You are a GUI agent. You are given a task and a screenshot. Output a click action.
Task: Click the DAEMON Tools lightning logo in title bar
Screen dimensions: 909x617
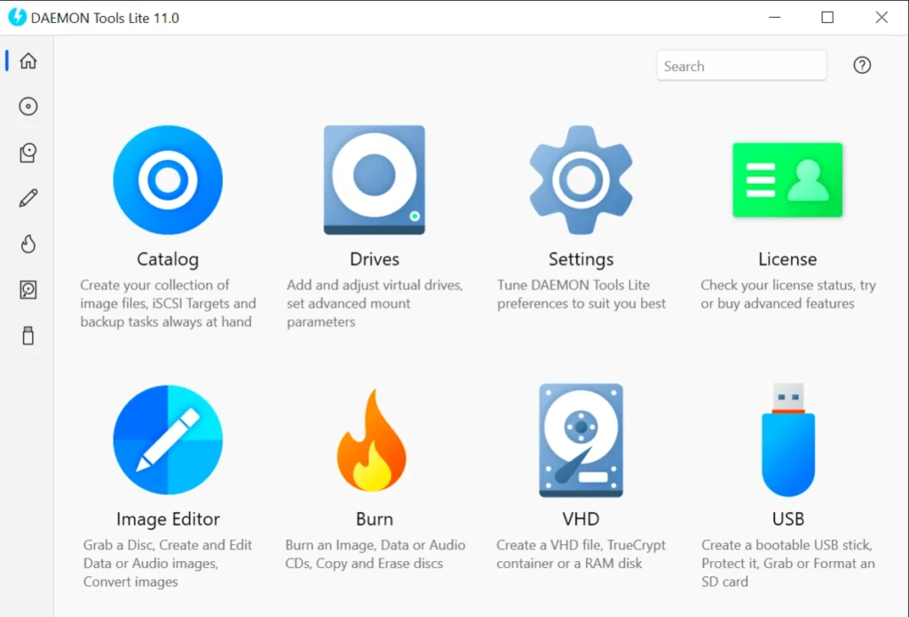click(x=17, y=17)
